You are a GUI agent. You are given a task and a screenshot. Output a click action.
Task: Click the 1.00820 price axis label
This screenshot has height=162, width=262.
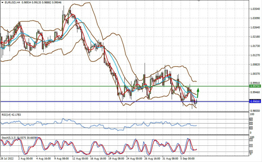[x=255, y=64]
